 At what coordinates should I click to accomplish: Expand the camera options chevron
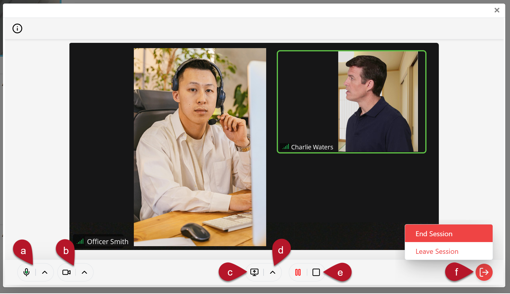84,272
